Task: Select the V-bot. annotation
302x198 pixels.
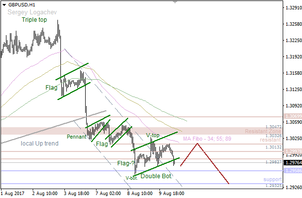Action: pyautogui.click(x=131, y=178)
